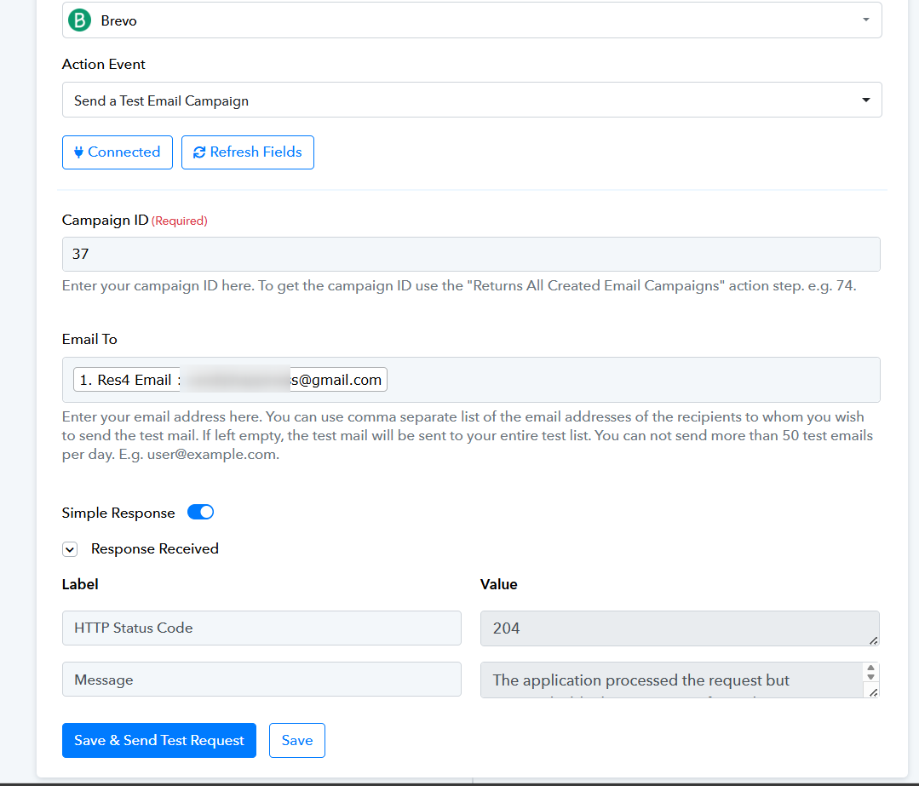This screenshot has height=786, width=919.
Task: Click the Save button
Action: tap(297, 740)
